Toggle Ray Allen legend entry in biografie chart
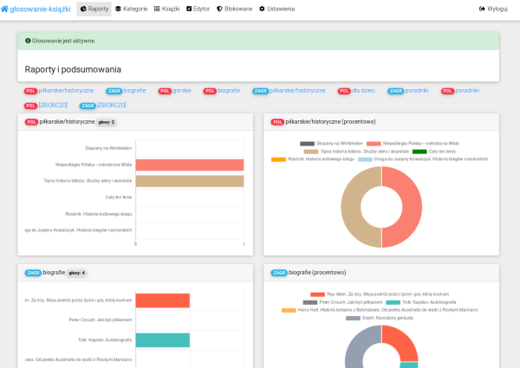The image size is (520, 368). 317,294
